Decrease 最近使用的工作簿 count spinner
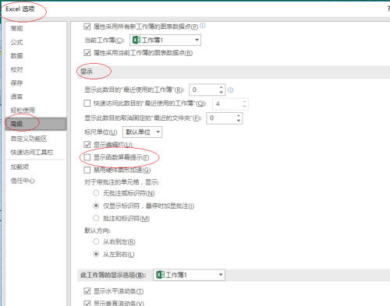The height and width of the screenshot is (306, 390). click(221, 93)
